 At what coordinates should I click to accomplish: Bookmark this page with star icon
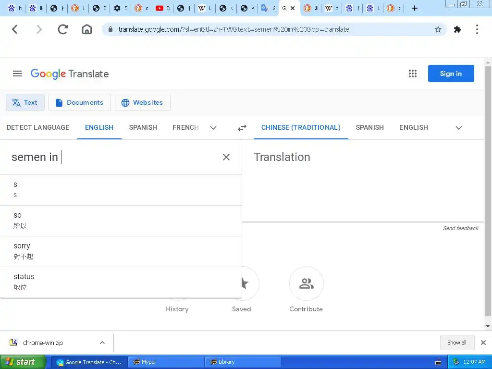point(438,29)
